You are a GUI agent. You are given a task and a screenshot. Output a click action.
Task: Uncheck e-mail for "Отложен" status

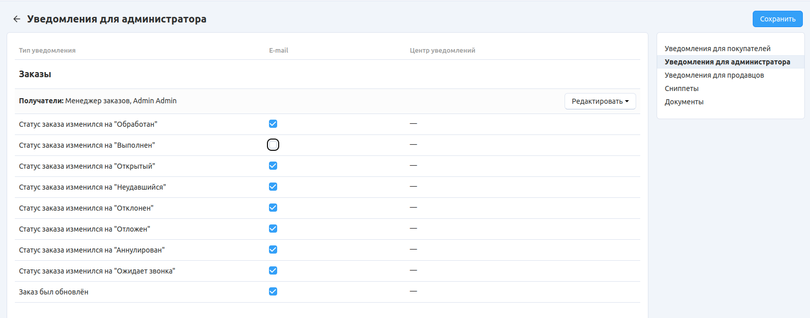click(273, 229)
